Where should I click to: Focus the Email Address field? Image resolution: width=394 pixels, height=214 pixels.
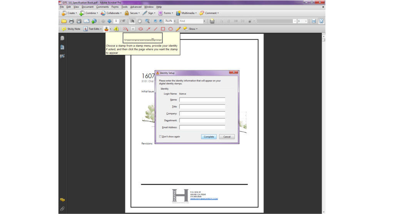click(x=202, y=127)
